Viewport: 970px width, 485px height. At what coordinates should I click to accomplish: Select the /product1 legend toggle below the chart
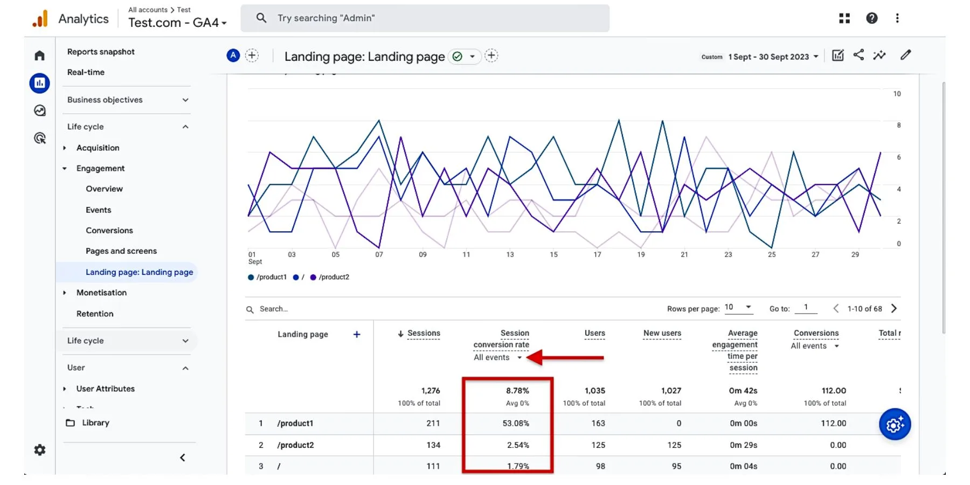[x=267, y=277]
